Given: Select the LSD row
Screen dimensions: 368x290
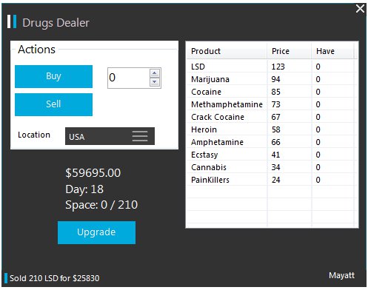Looking at the screenshot, I should click(x=272, y=67).
